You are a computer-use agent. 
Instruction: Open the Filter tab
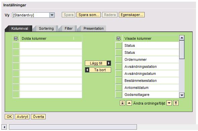(68, 28)
